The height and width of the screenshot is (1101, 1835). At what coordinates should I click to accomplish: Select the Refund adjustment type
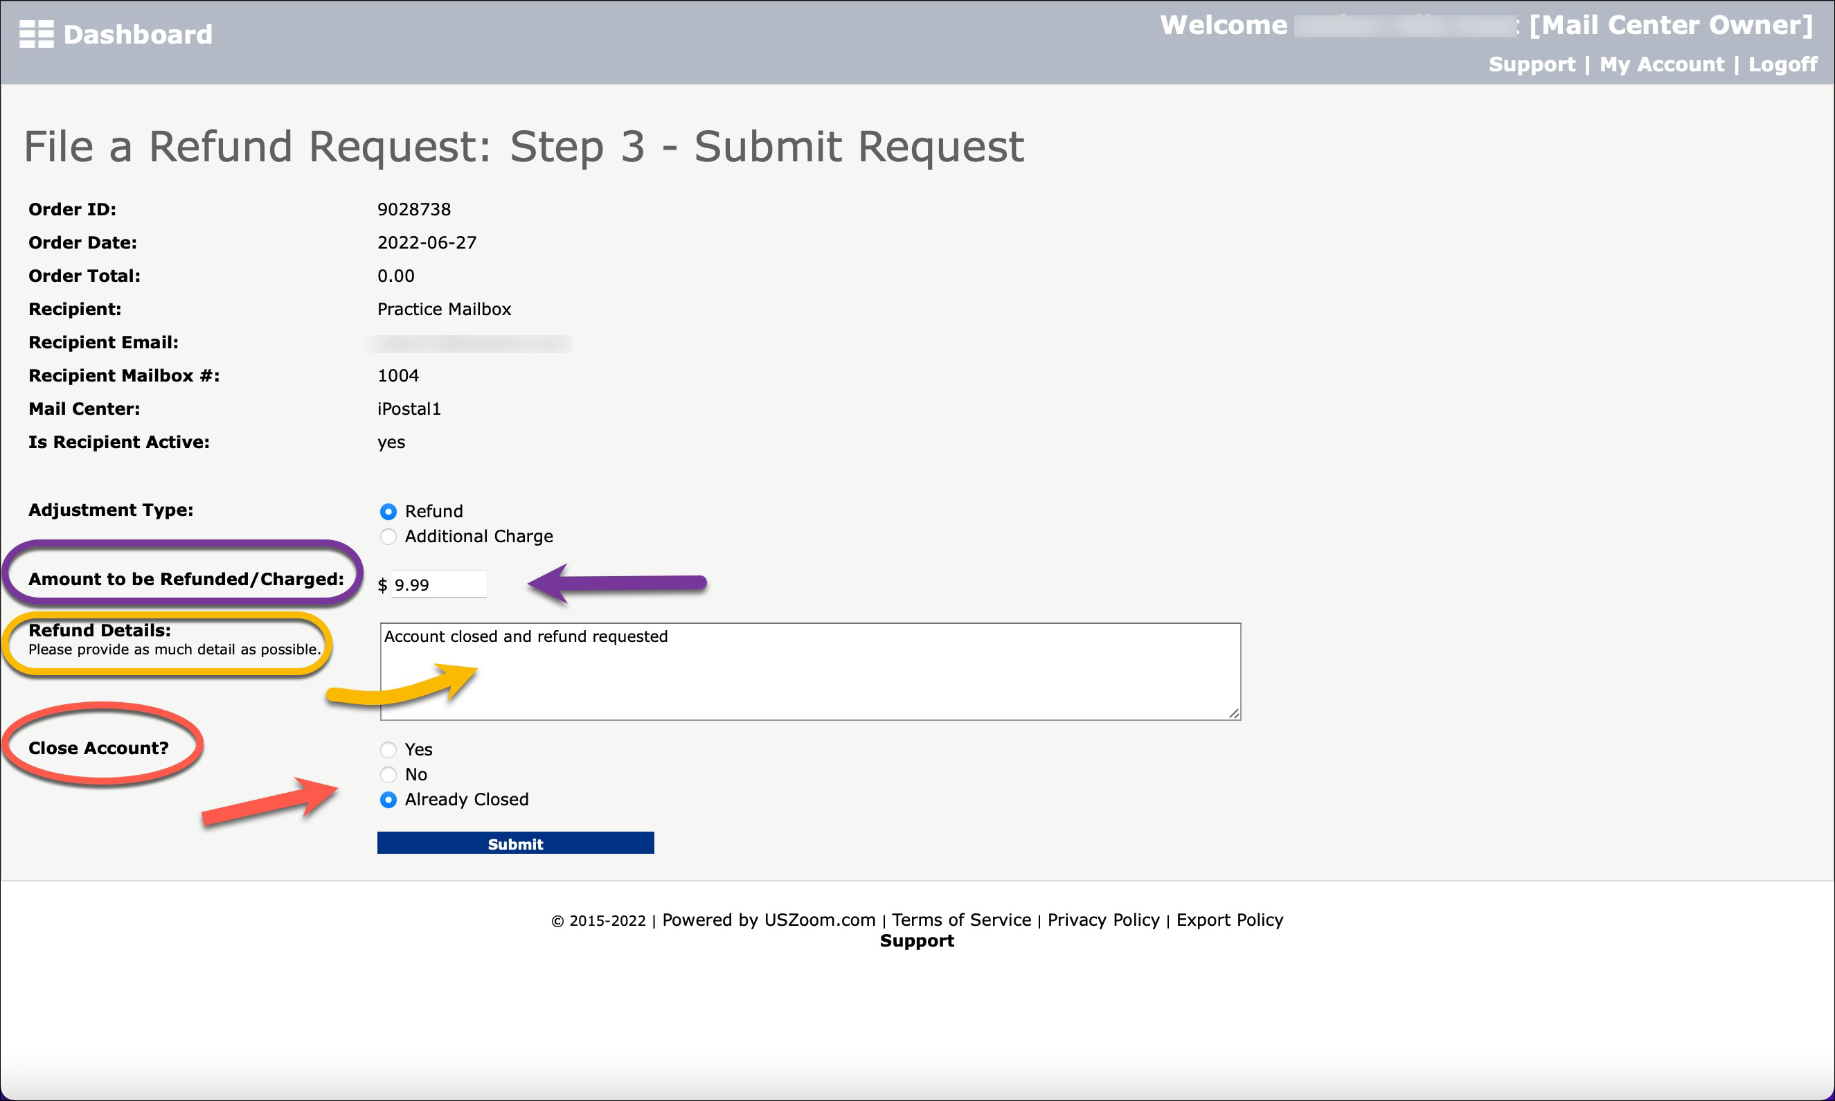point(388,511)
